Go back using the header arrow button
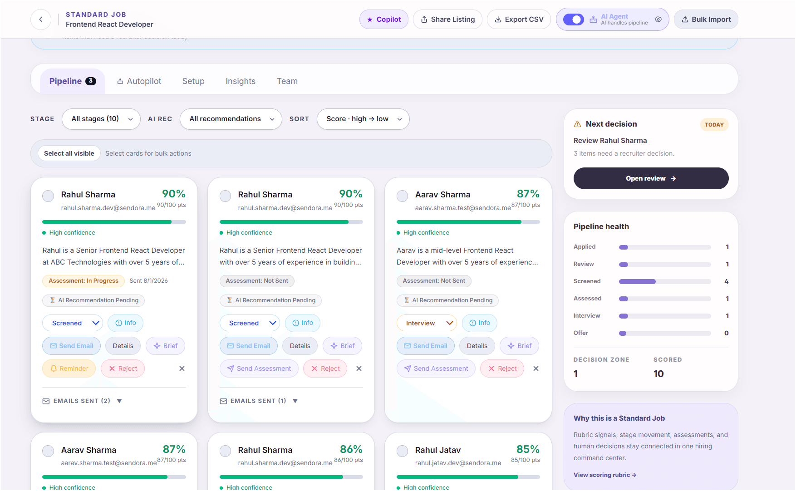Viewport: 796px width, 491px height. click(x=41, y=20)
